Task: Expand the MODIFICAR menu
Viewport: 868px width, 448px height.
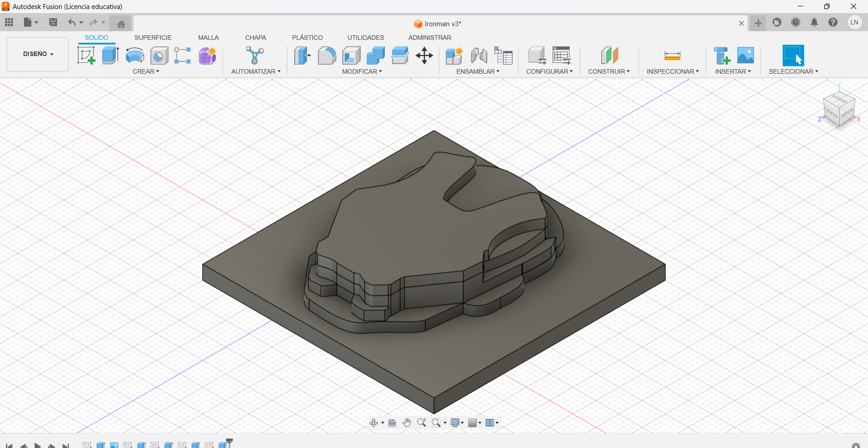Action: click(362, 71)
